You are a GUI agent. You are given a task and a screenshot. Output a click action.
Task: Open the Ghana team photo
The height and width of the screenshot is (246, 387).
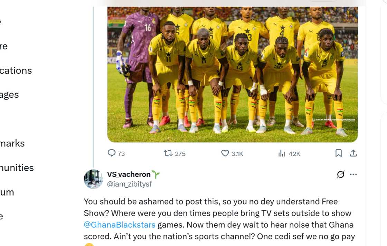(232, 74)
